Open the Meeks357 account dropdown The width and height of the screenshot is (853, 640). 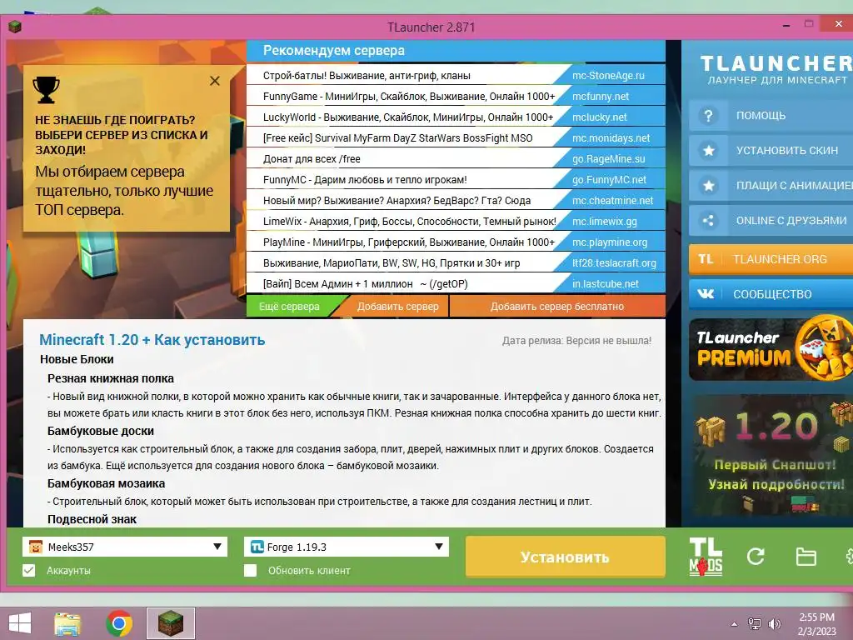tap(125, 547)
